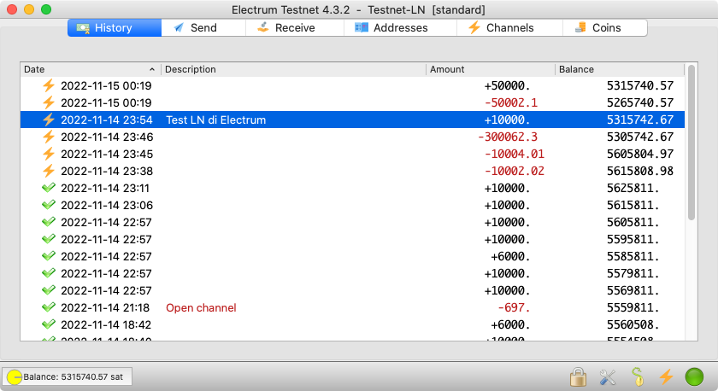Viewport: 718px width, 391px height.
Task: Click the Description column header
Action: tap(293, 69)
